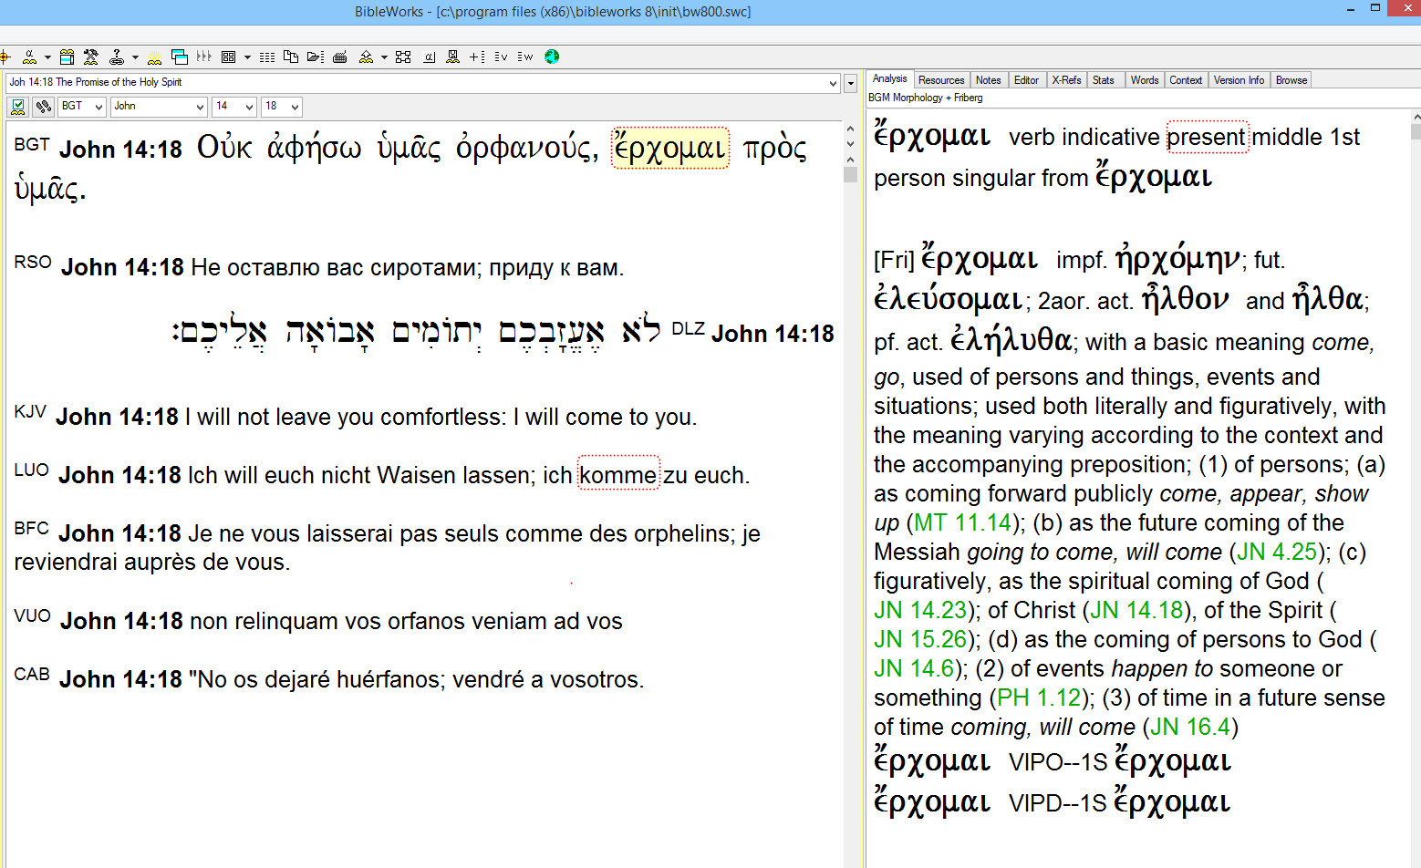This screenshot has height=868, width=1421.
Task: Click the dotted list columns icon
Action: 267,57
